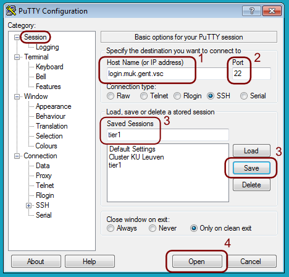This screenshot has width=289, height=277.
Task: Collapse the Connection tree node
Action: 17,156
